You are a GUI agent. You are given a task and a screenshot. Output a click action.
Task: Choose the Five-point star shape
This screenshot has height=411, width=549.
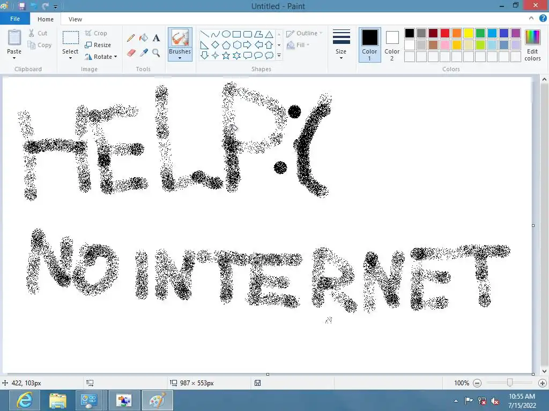click(x=226, y=55)
